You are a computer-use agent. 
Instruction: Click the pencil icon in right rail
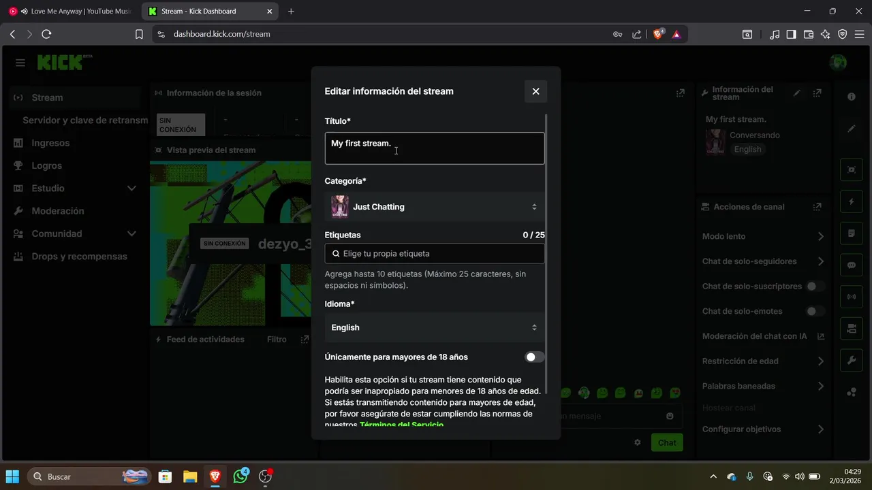[852, 129]
